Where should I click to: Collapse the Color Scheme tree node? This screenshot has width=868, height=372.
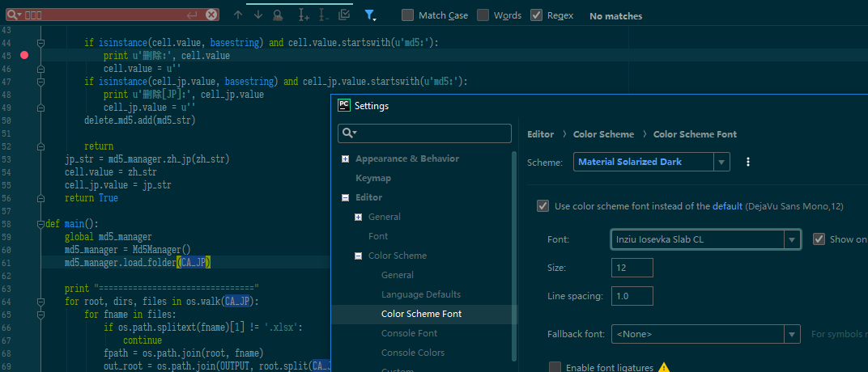pos(358,256)
